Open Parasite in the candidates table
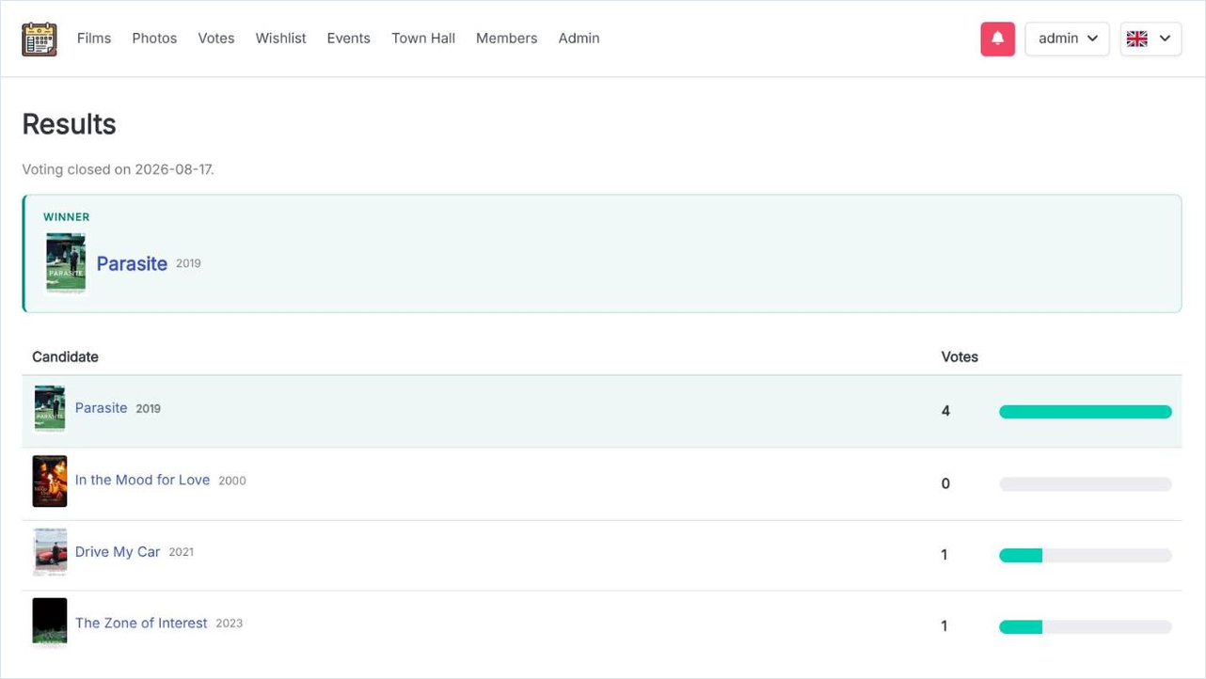 (x=101, y=408)
